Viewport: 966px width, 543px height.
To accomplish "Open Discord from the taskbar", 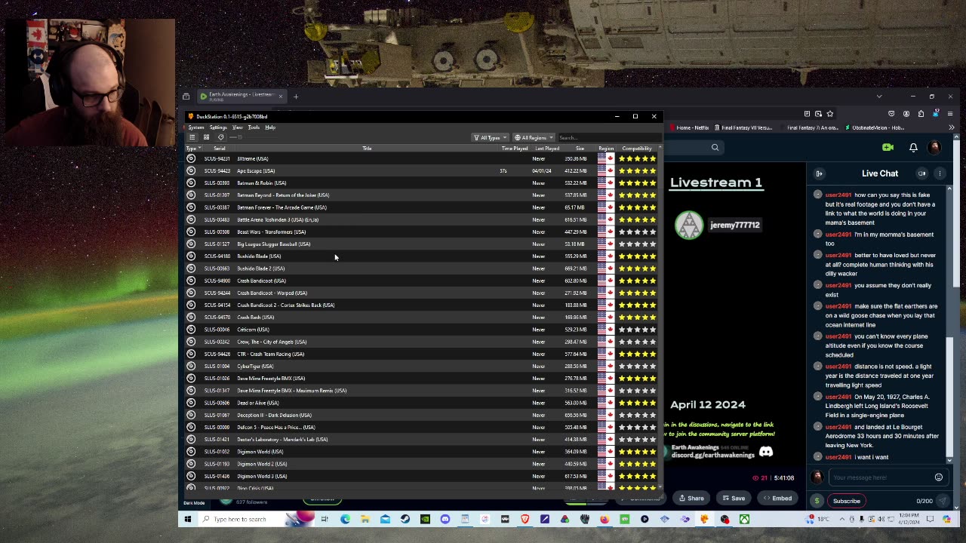I will [445, 519].
